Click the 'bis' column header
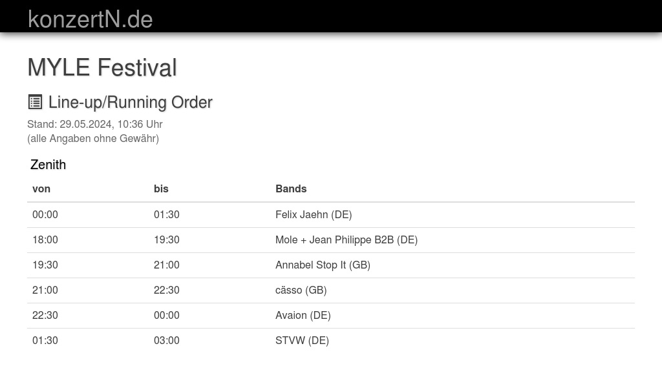The width and height of the screenshot is (662, 366). click(x=161, y=188)
